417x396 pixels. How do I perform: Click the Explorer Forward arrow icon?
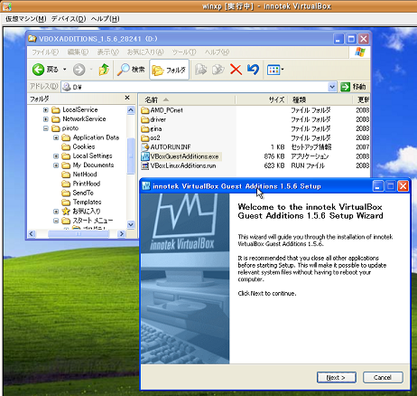79,70
